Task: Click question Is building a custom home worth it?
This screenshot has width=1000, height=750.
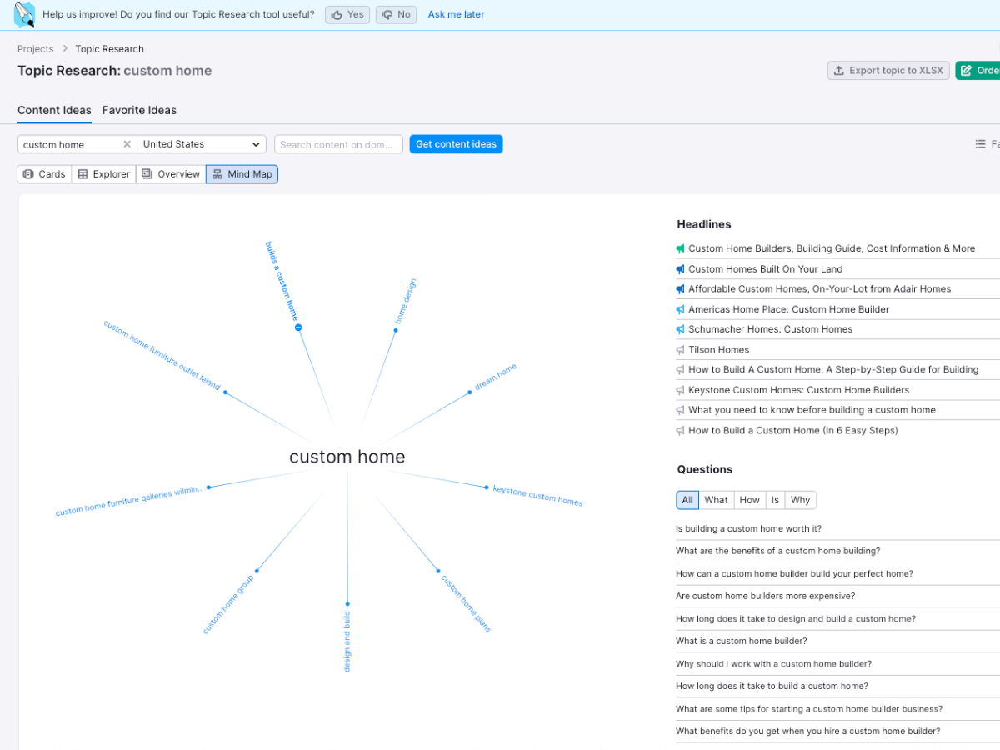Action: pos(748,529)
